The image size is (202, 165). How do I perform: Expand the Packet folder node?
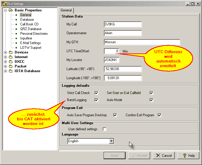pos(5,66)
